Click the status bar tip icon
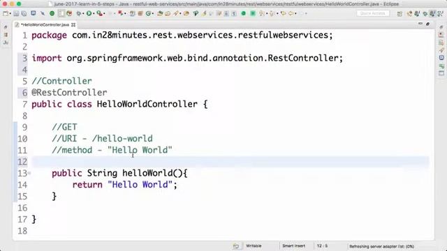The width and height of the screenshot is (447, 251). click(236, 246)
